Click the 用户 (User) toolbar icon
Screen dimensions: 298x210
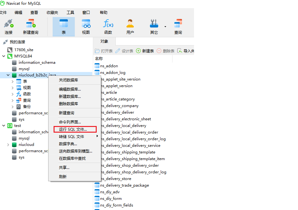tap(130, 27)
